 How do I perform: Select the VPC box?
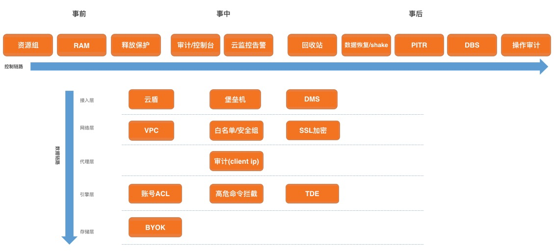pyautogui.click(x=151, y=130)
